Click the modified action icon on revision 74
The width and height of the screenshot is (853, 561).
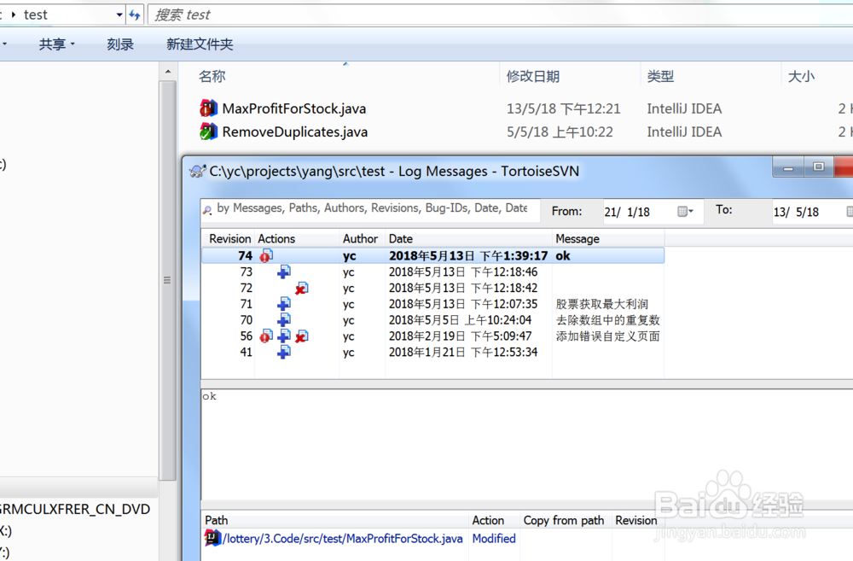click(266, 255)
